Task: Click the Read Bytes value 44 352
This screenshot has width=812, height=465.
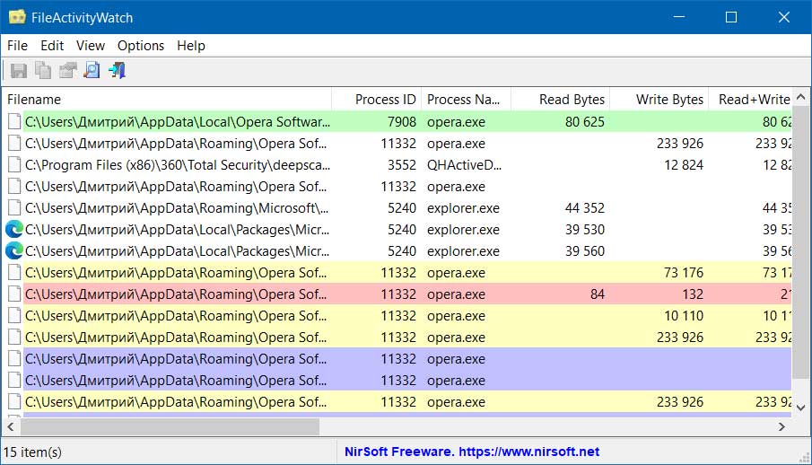Action: 585,208
